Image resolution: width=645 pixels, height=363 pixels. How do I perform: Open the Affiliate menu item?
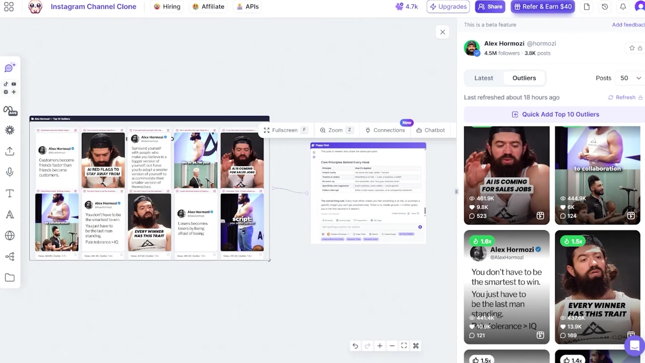coord(208,7)
